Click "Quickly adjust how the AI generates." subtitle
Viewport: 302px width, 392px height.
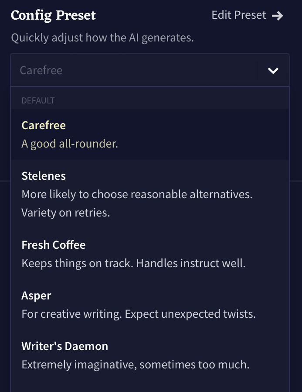click(x=102, y=38)
